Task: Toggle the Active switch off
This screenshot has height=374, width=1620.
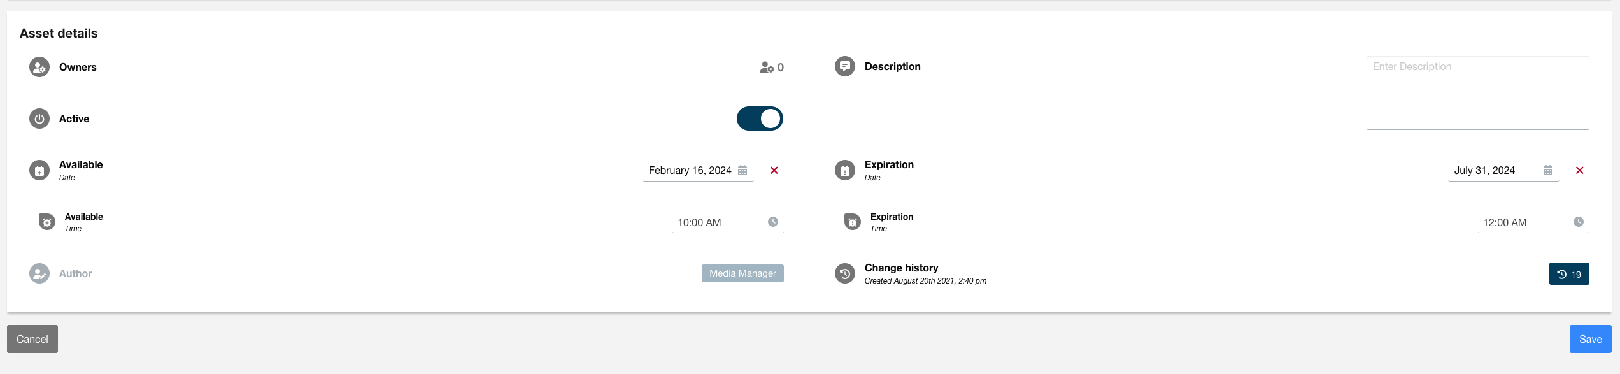Action: 760,119
